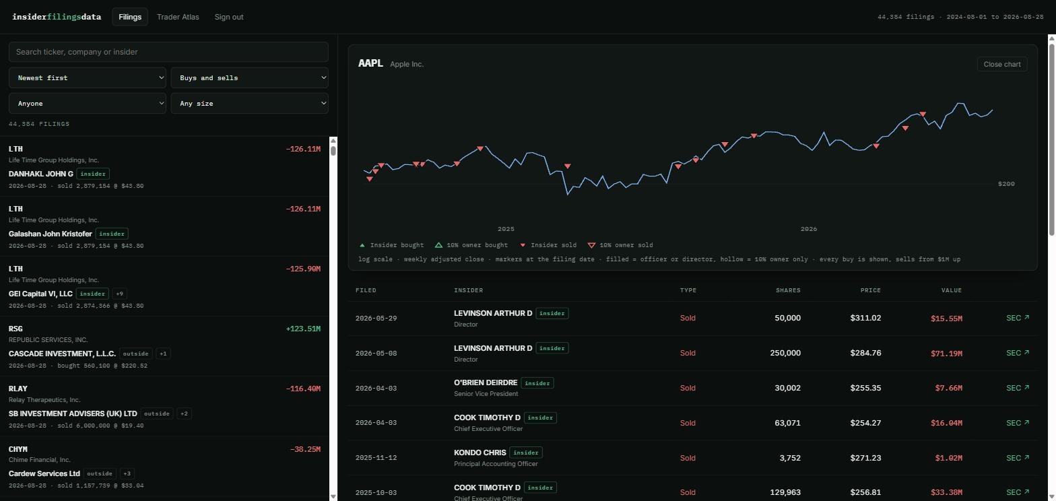The width and height of the screenshot is (1056, 501).
Task: Open SEC link for 2026-05-08 Levinson filing
Action: tap(1018, 353)
